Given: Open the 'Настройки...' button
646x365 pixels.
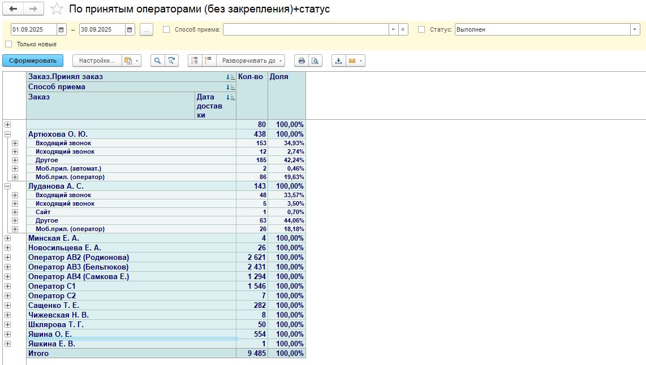Looking at the screenshot, I should (96, 60).
